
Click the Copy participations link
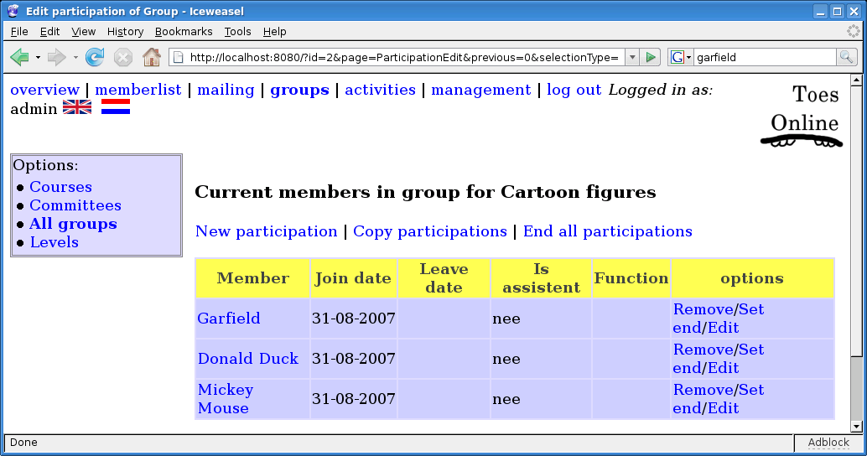pyautogui.click(x=429, y=231)
